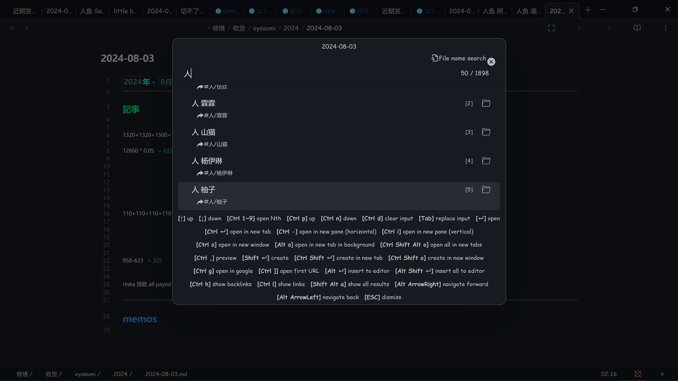Click the red right arrow icon
This screenshot has width=678, height=381.
click(609, 28)
